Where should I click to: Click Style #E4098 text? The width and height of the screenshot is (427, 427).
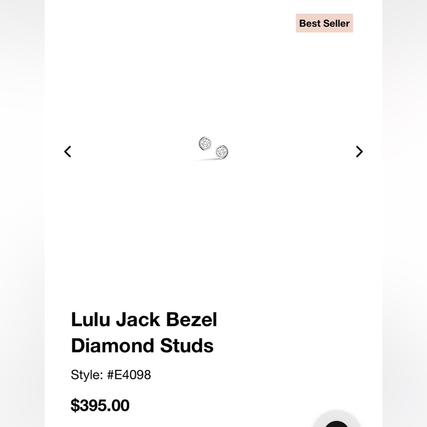[111, 374]
